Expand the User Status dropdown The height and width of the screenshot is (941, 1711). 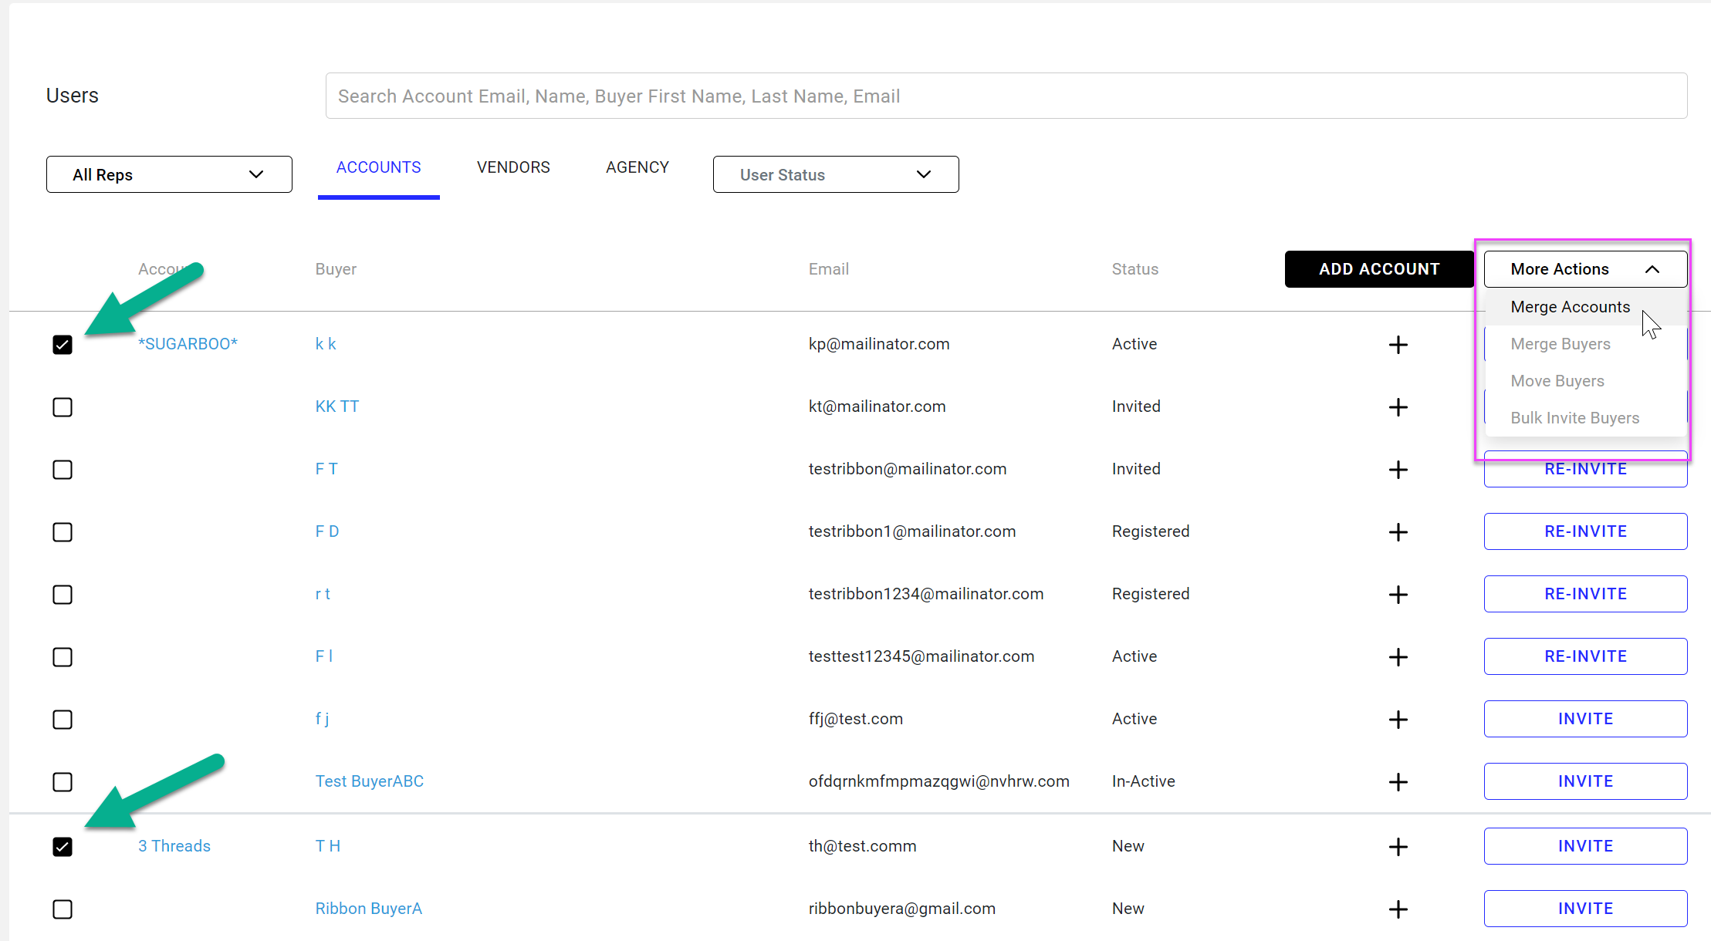835,175
